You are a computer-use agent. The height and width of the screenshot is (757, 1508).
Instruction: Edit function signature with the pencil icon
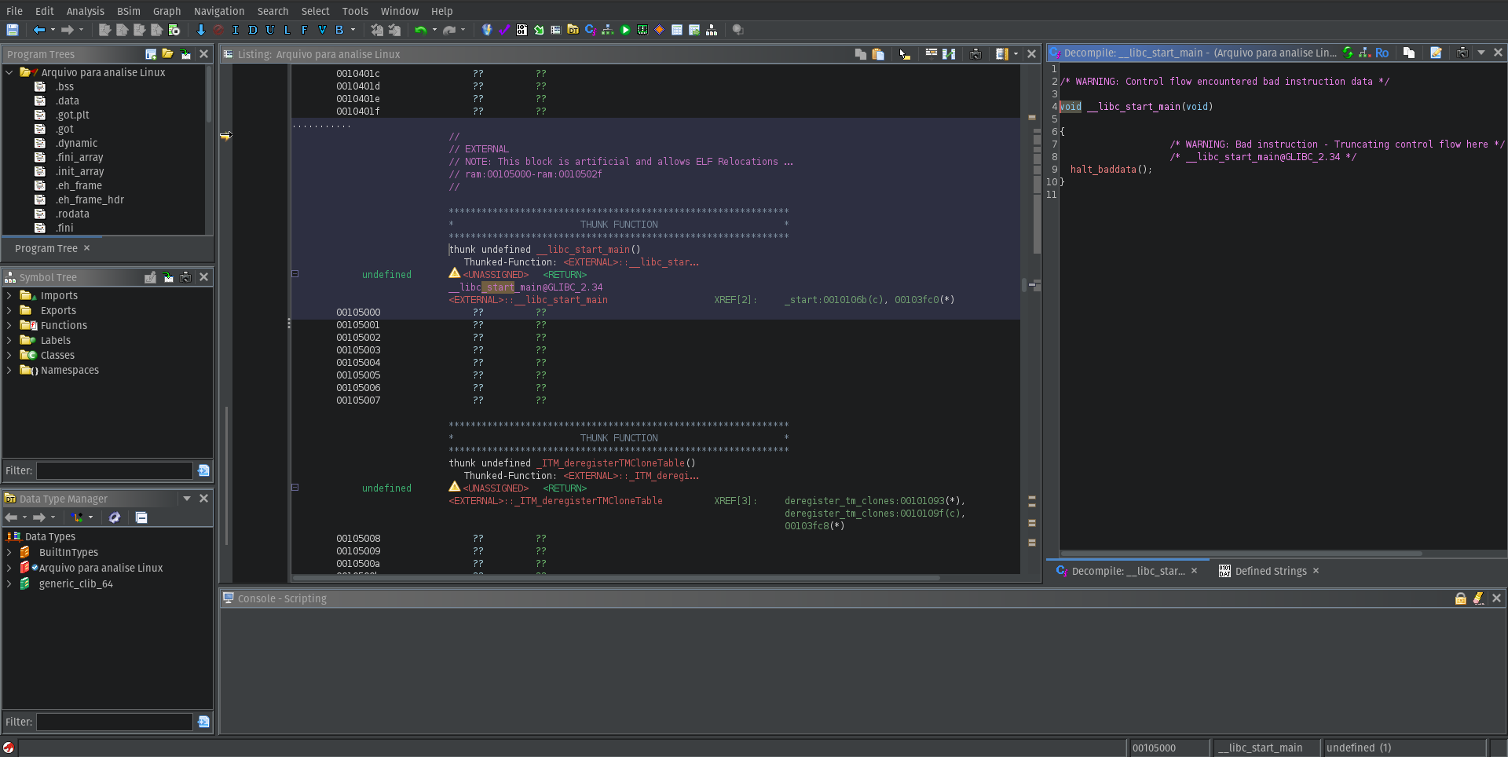1437,53
